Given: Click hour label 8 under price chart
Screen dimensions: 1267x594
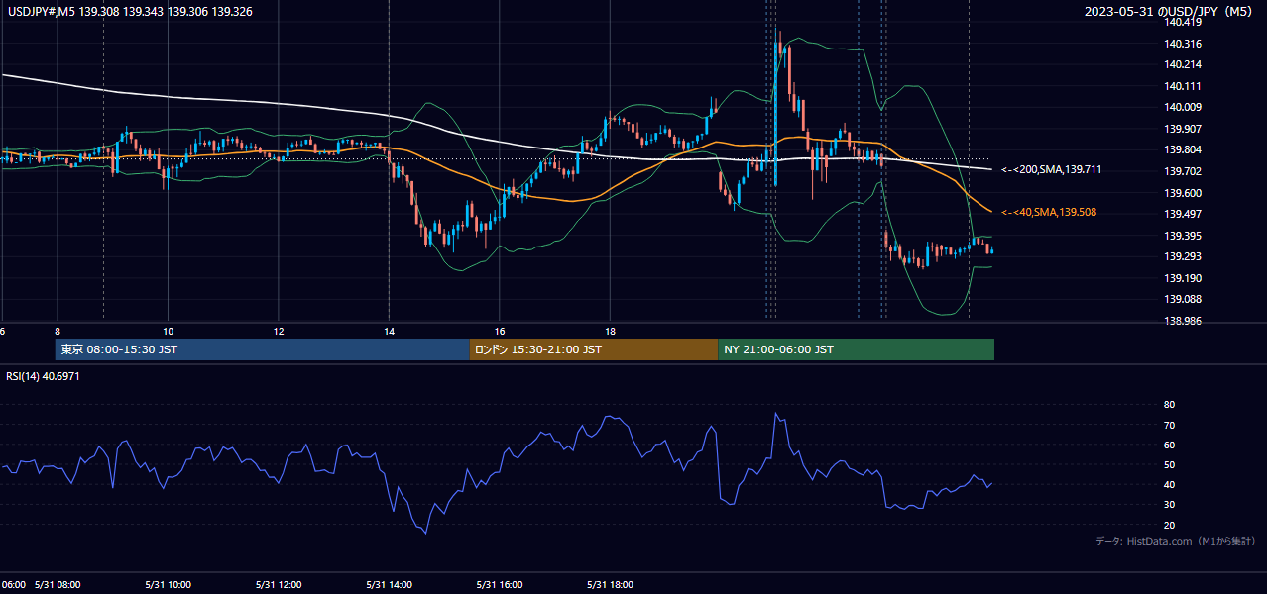Looking at the screenshot, I should click(58, 331).
